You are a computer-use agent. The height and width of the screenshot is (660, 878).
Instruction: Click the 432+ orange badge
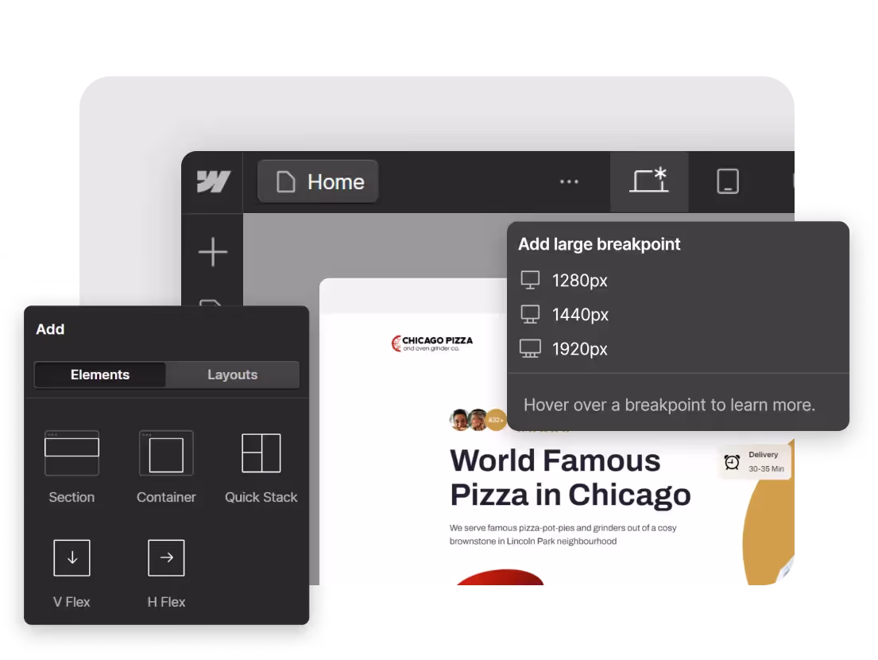[496, 420]
